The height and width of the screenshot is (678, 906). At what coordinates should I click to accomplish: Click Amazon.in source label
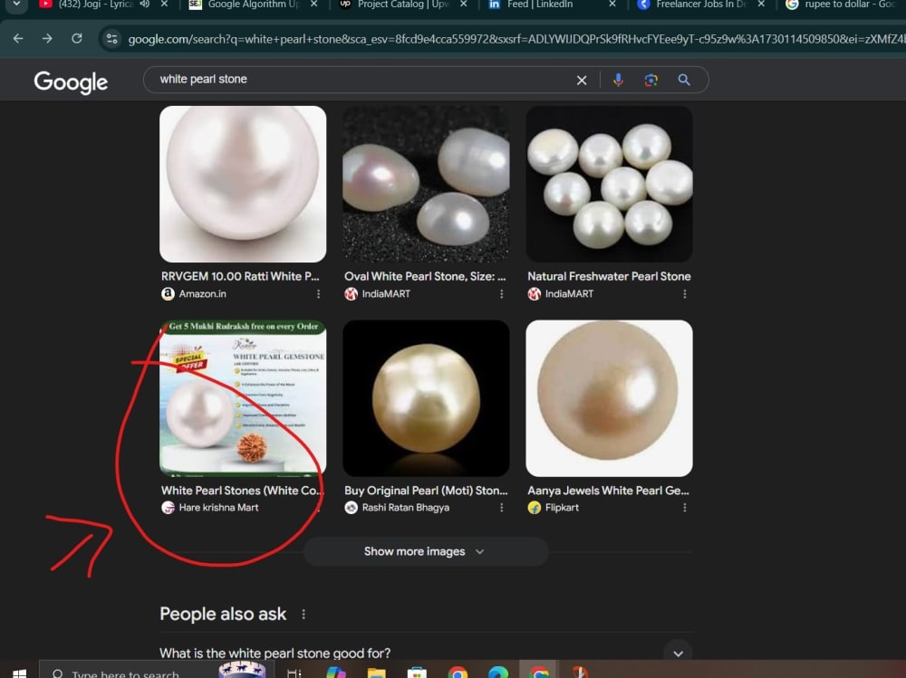[202, 293]
